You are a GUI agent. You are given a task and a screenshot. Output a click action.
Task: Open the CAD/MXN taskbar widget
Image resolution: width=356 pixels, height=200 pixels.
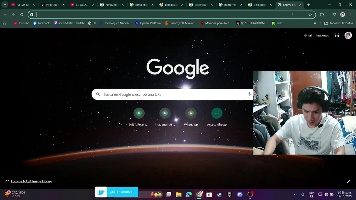point(15,194)
